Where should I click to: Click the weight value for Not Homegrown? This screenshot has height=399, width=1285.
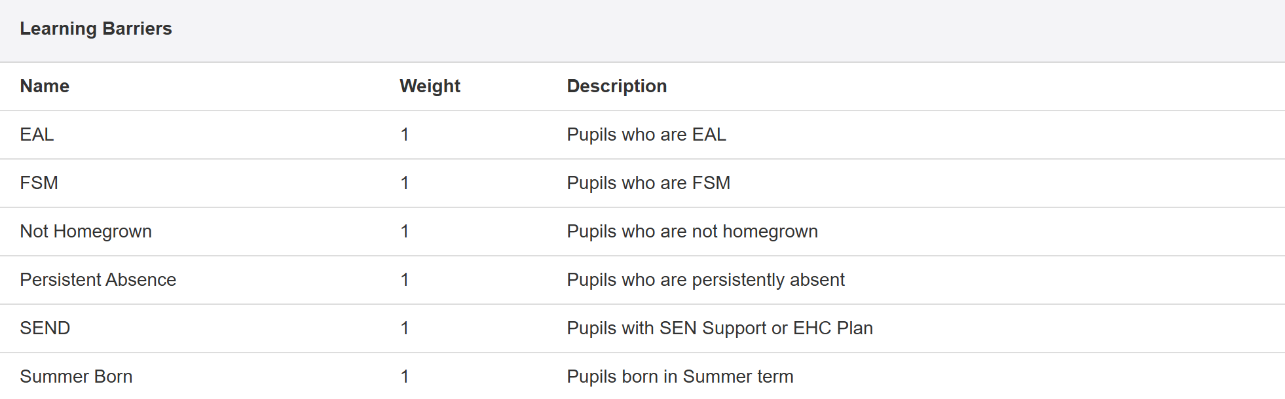pos(405,232)
